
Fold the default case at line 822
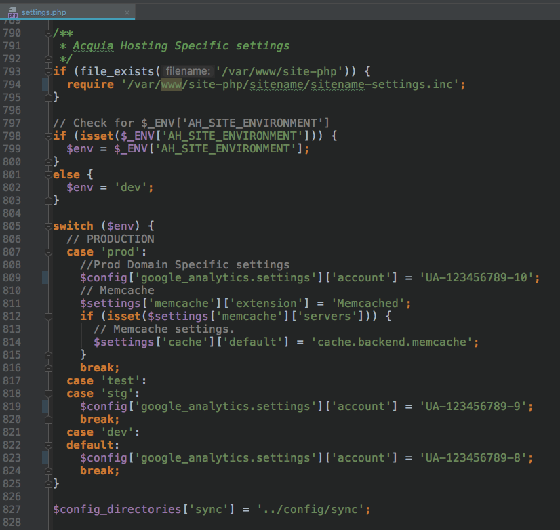[48, 445]
